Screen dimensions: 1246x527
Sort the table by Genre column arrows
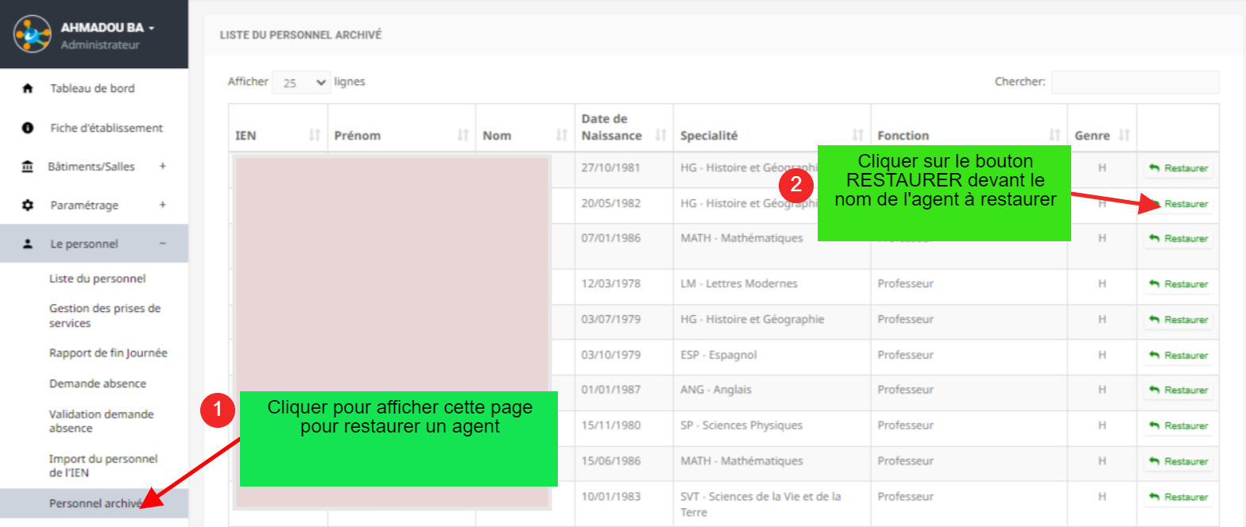(1124, 136)
